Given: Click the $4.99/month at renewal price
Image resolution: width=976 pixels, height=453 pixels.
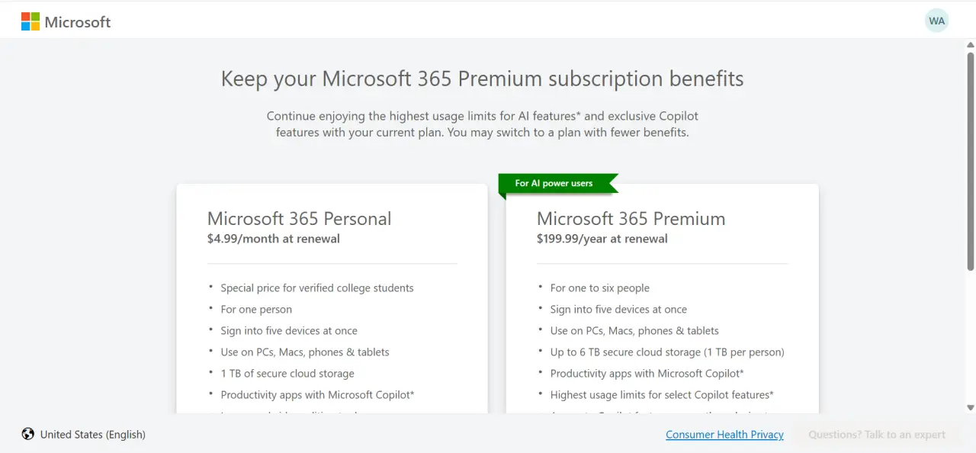Looking at the screenshot, I should (x=274, y=239).
